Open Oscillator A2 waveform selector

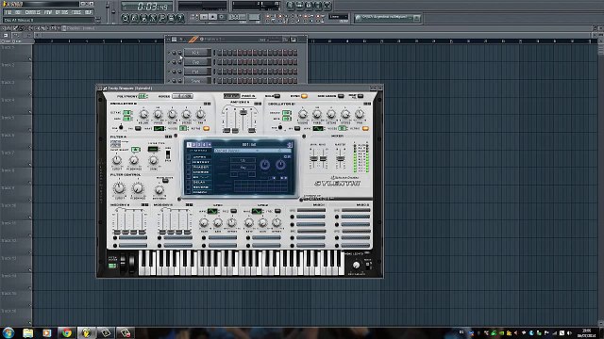click(x=318, y=128)
